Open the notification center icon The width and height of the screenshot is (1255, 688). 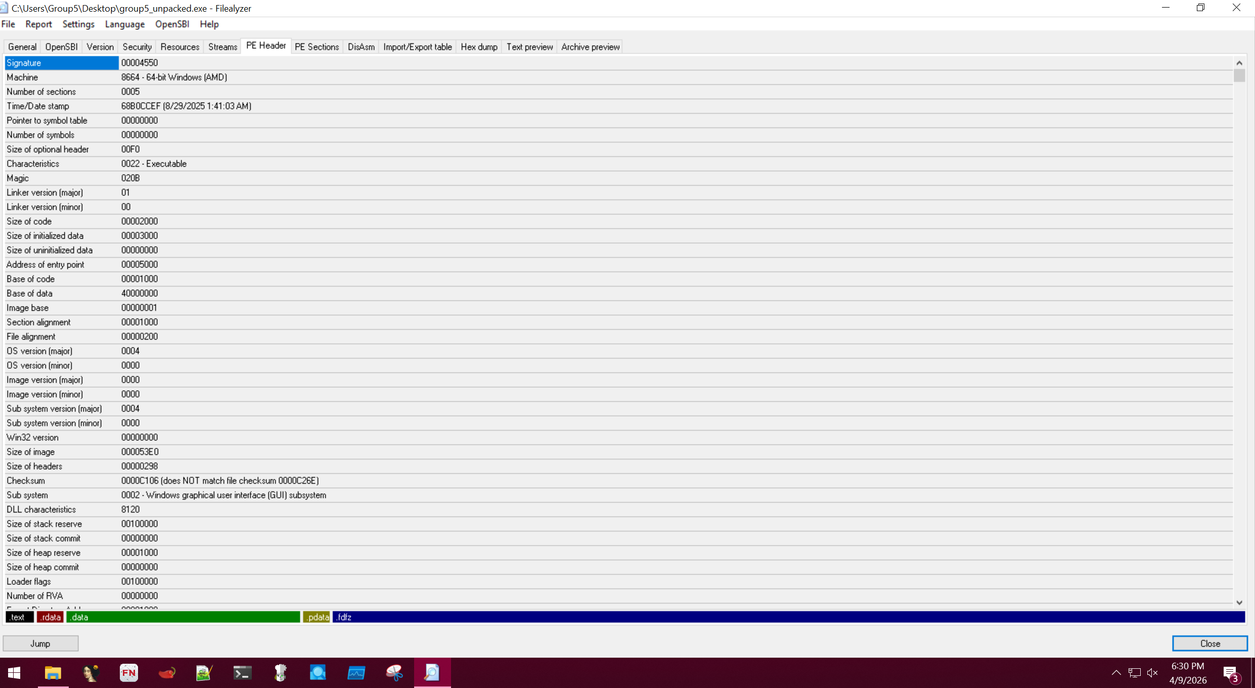pyautogui.click(x=1230, y=673)
